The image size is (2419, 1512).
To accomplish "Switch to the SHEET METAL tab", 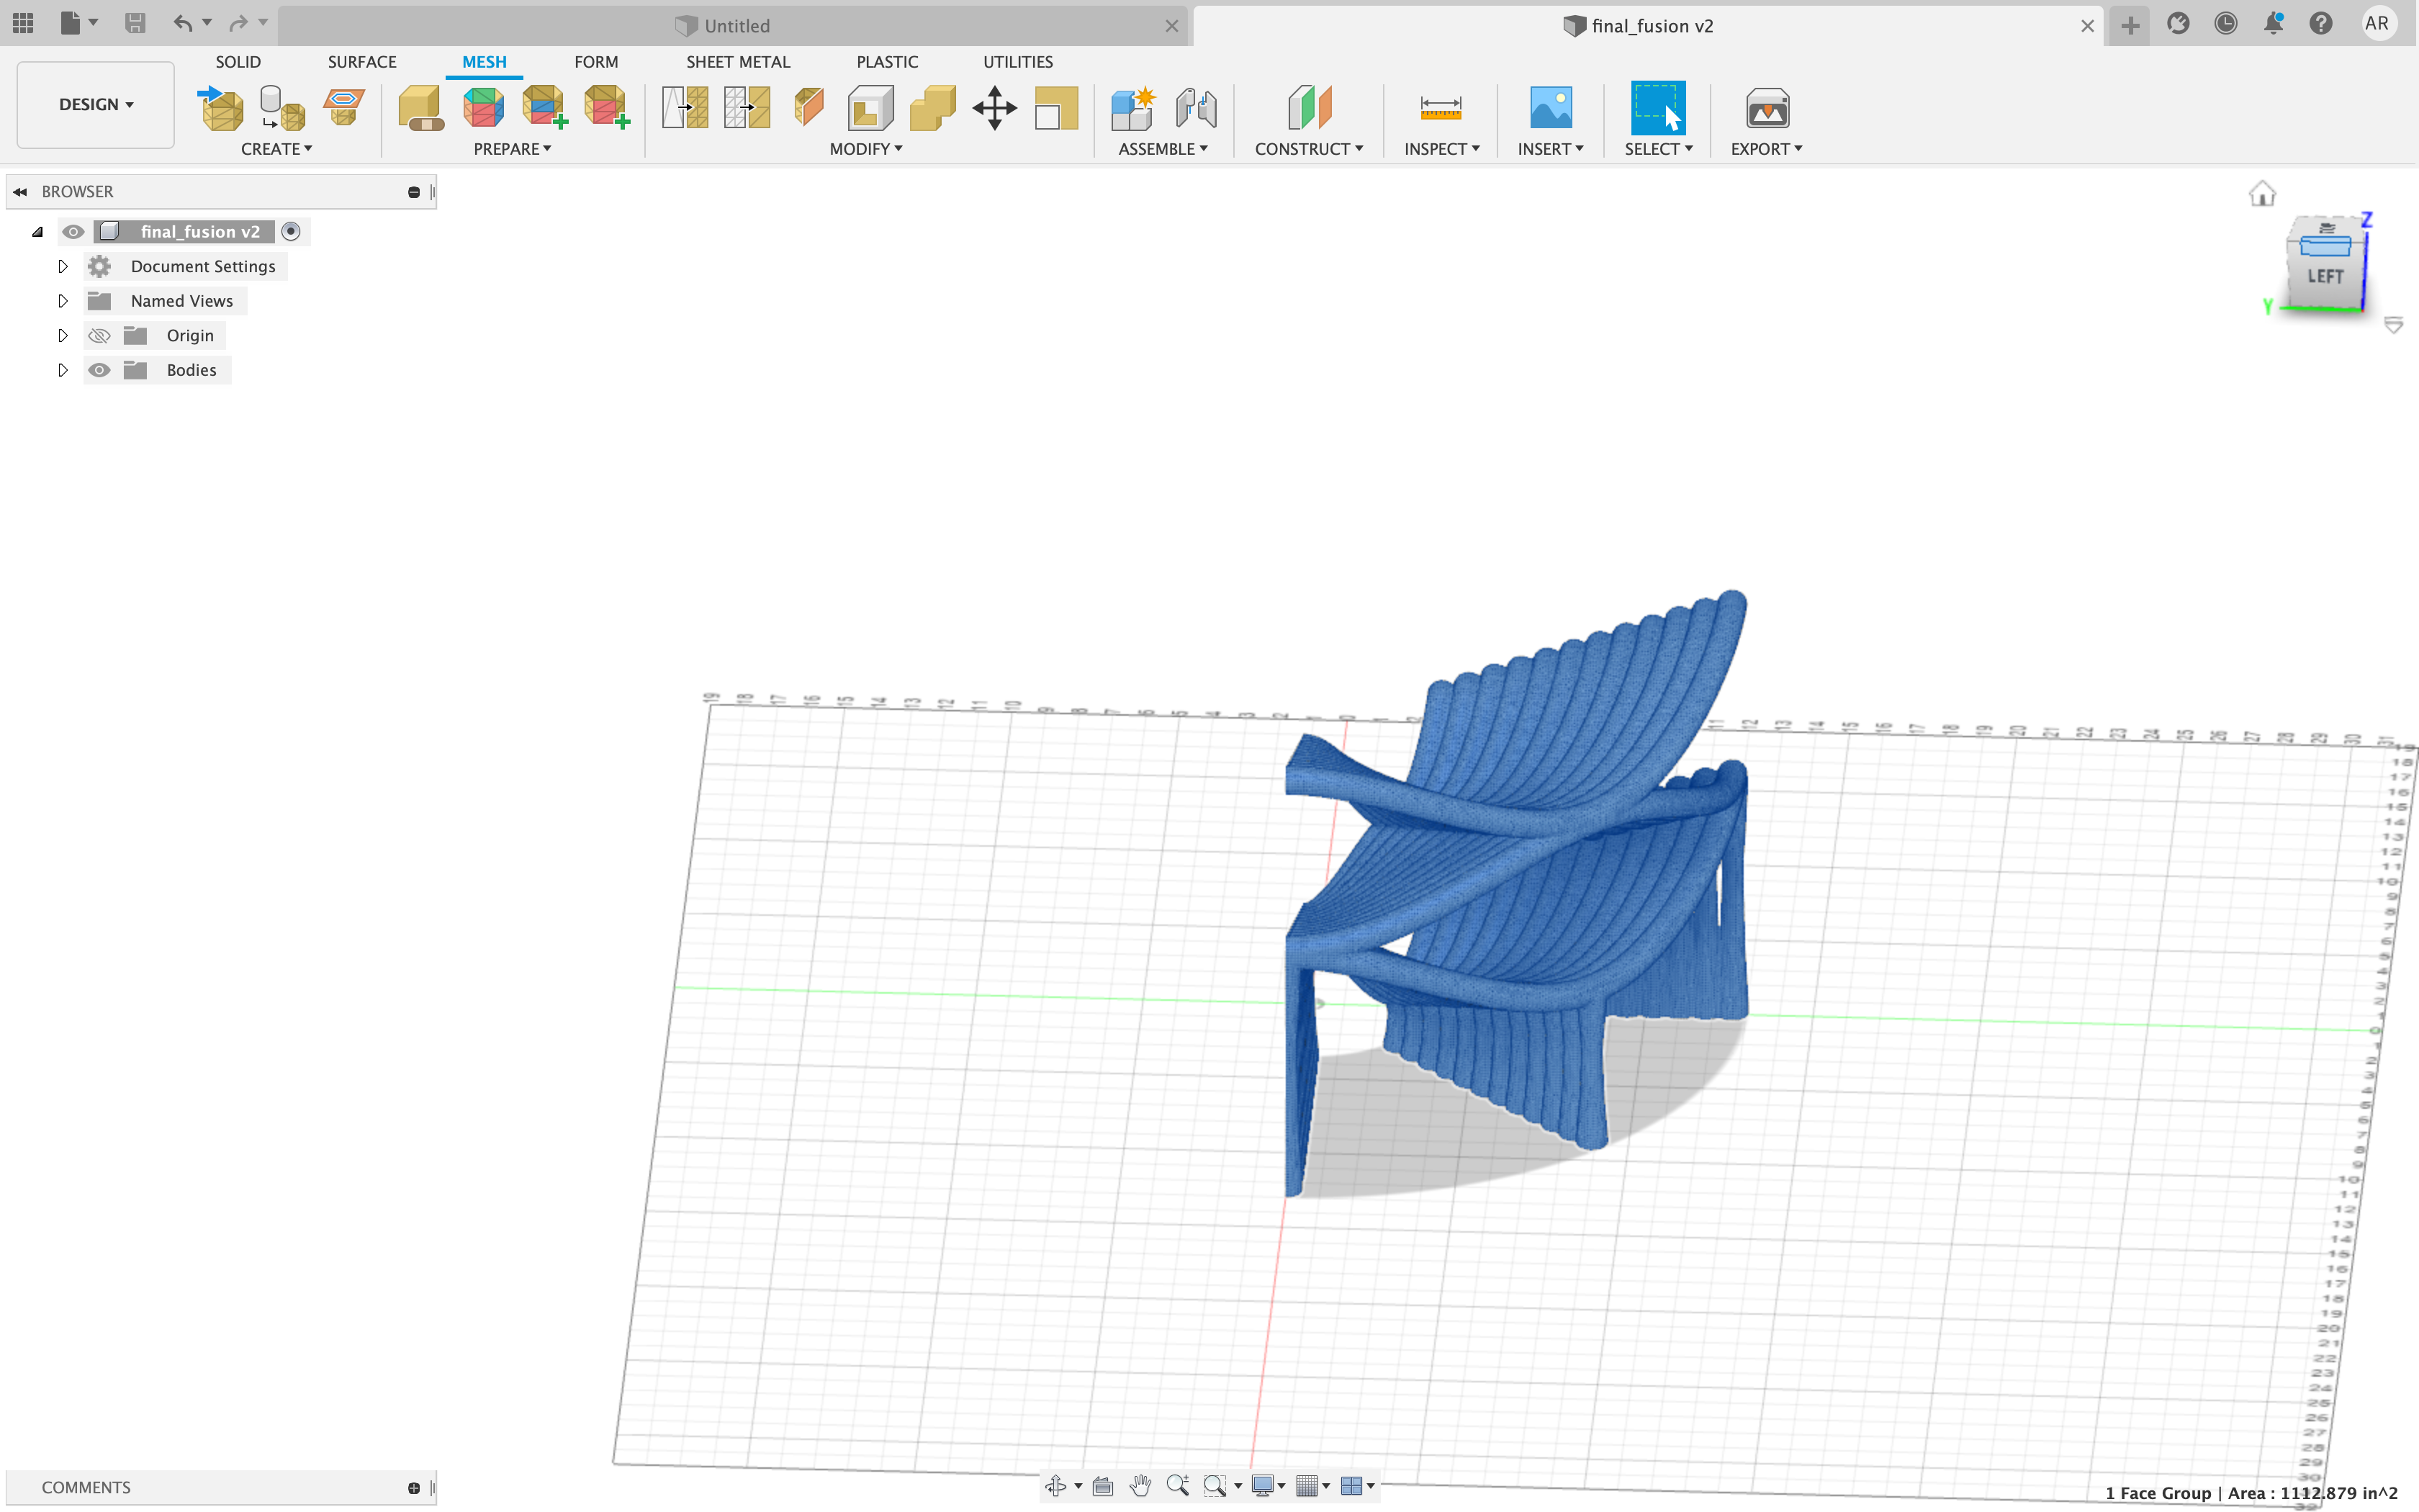I will click(738, 61).
